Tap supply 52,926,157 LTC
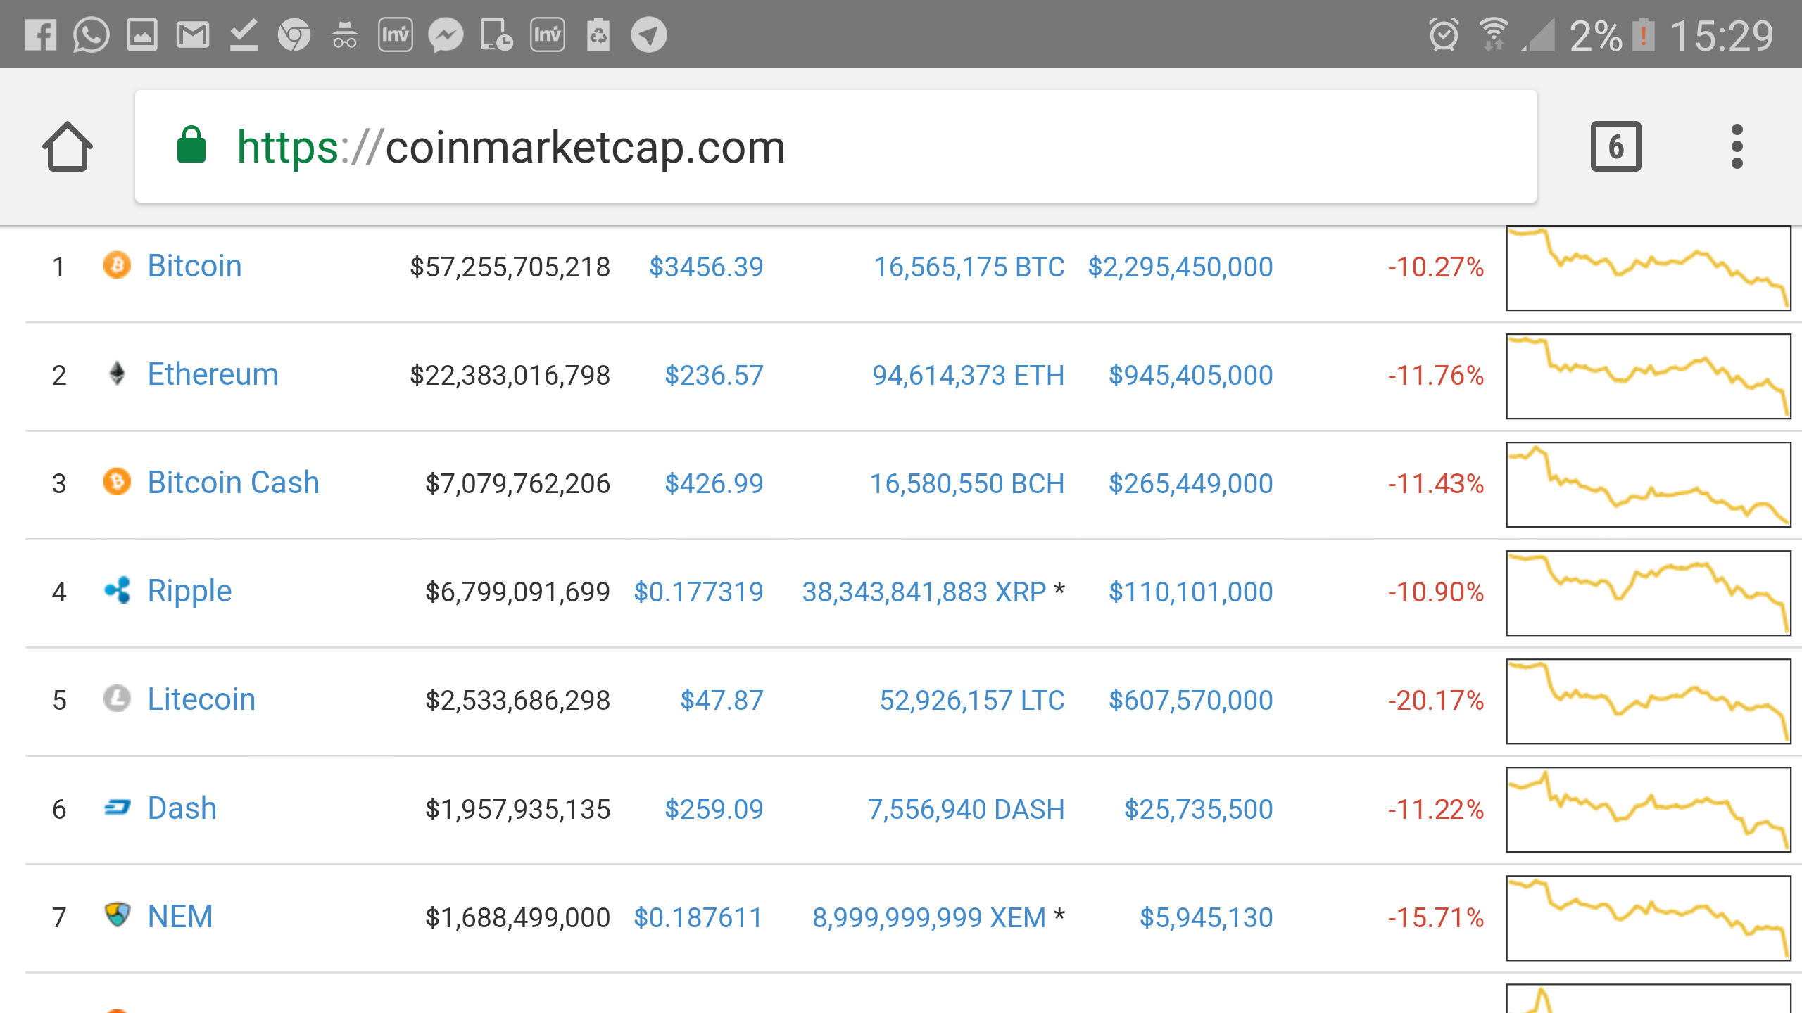This screenshot has width=1802, height=1013. pos(972,700)
